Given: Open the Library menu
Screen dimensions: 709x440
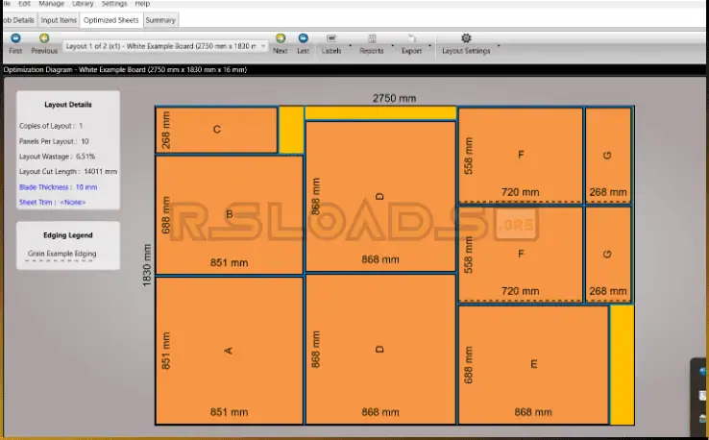Looking at the screenshot, I should [x=83, y=4].
